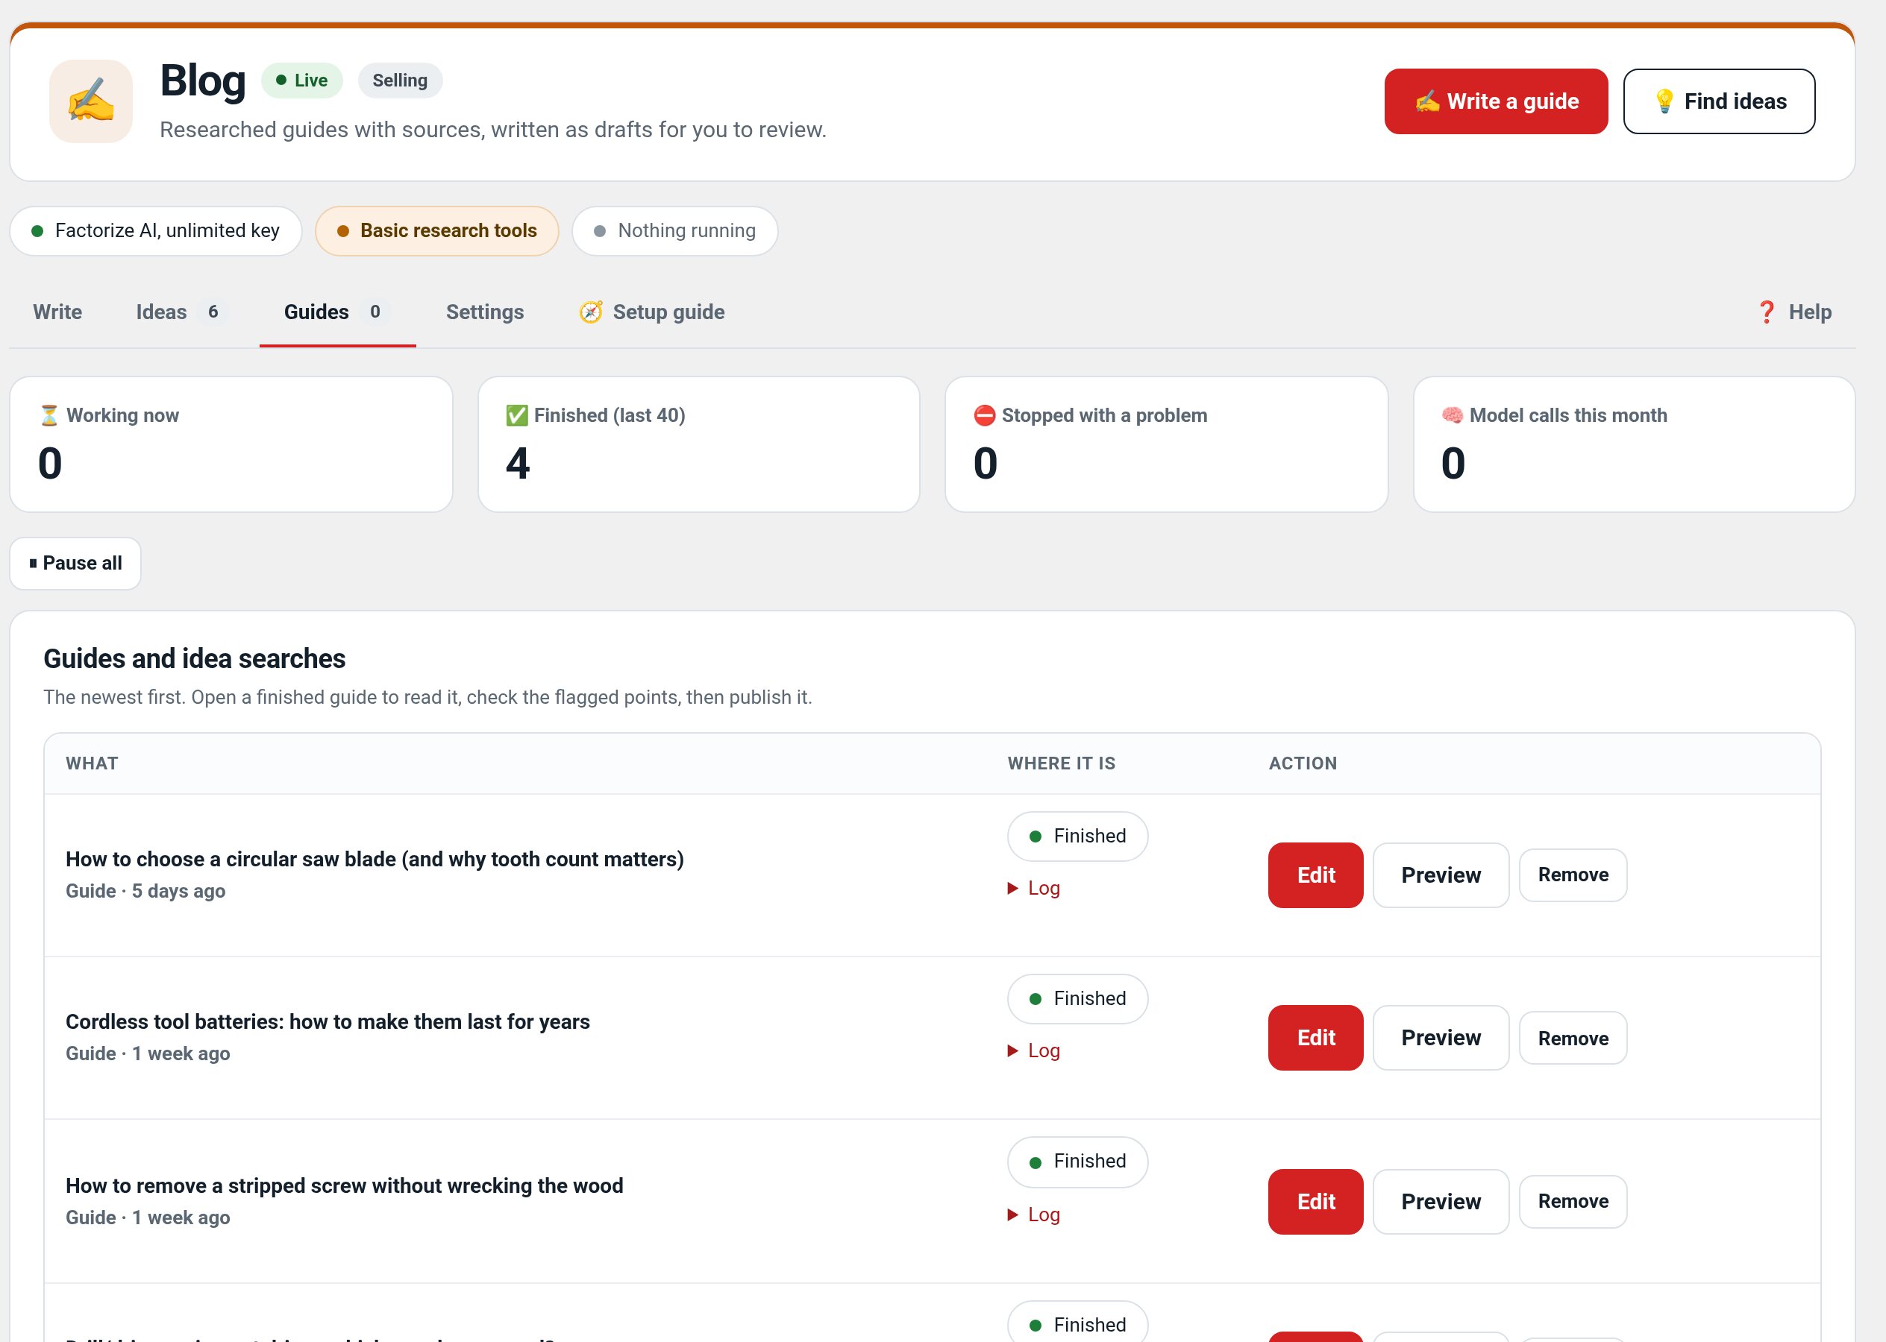Click the compass icon beside Setup guide
The image size is (1886, 1342).
coord(590,312)
